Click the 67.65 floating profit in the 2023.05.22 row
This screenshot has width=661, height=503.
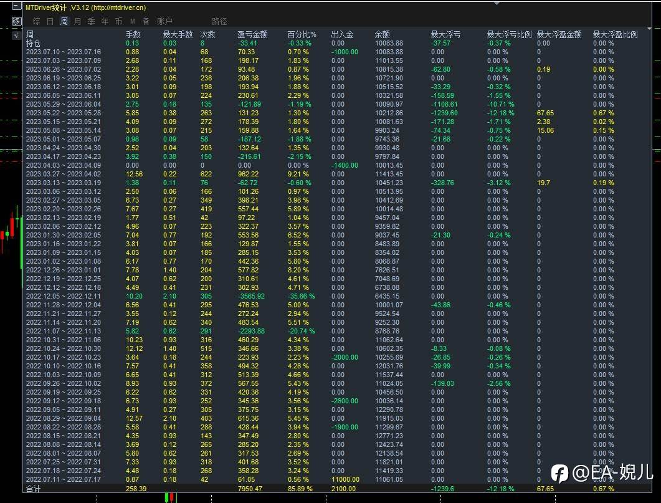(546, 113)
